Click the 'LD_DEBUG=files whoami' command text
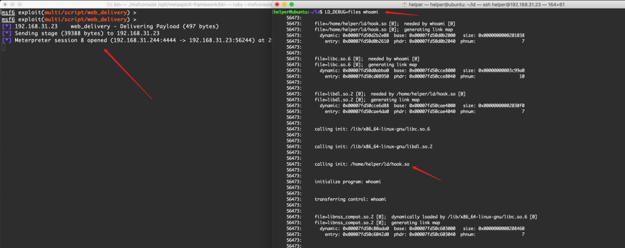 coord(352,12)
